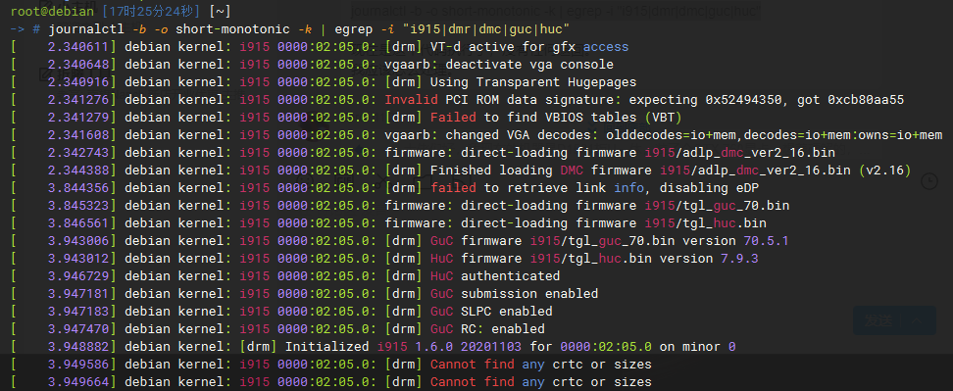
Task: Click the value 0xcb80aa55
Action: tap(866, 100)
